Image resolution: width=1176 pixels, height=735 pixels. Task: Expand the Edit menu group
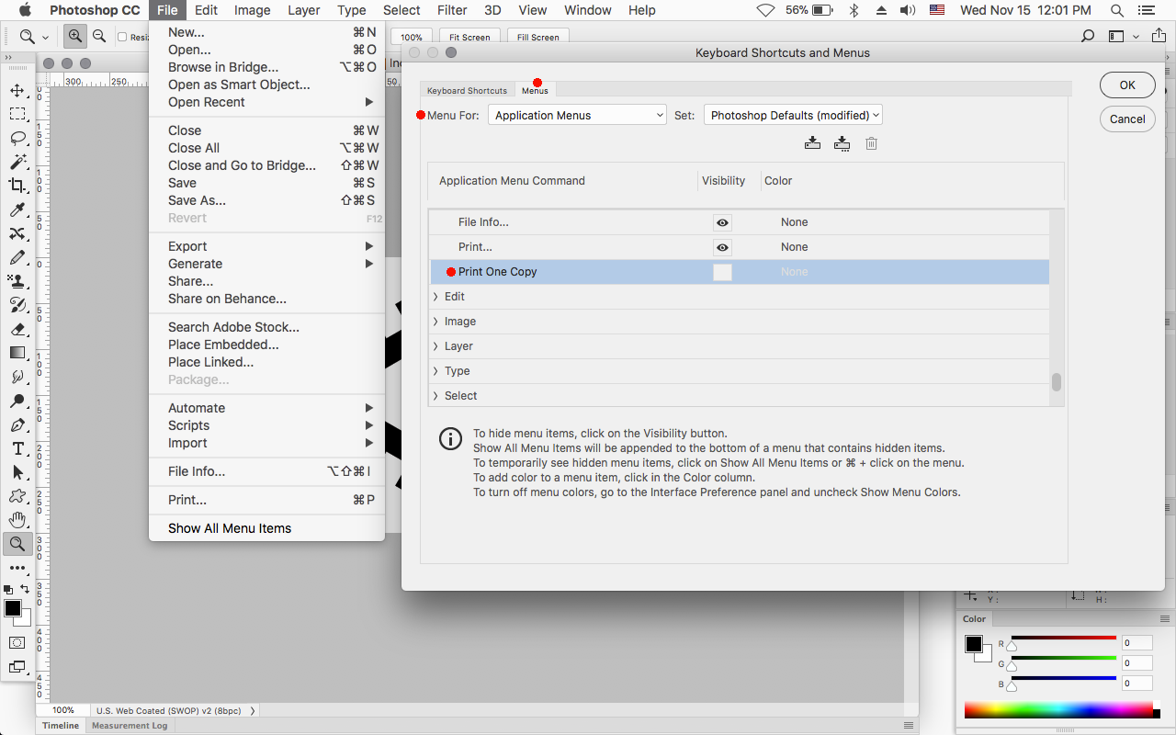[x=435, y=297]
